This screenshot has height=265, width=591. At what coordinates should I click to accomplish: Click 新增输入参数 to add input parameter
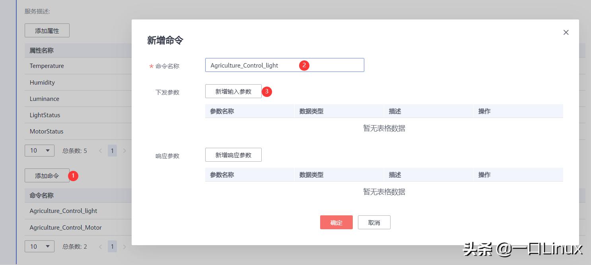233,91
